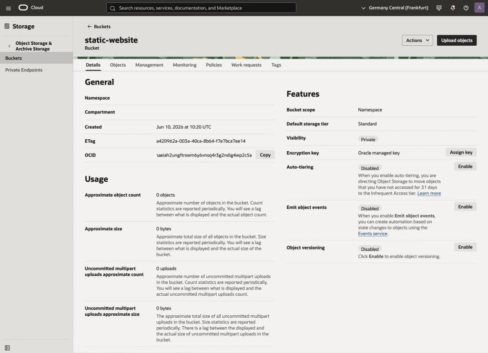Screen dimensions: 488x353
Task: Switch to the Details tab
Action: coord(93,65)
